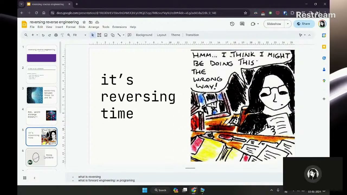Open the search menus magnifier icon
The width and height of the screenshot is (347, 195).
click(26, 35)
